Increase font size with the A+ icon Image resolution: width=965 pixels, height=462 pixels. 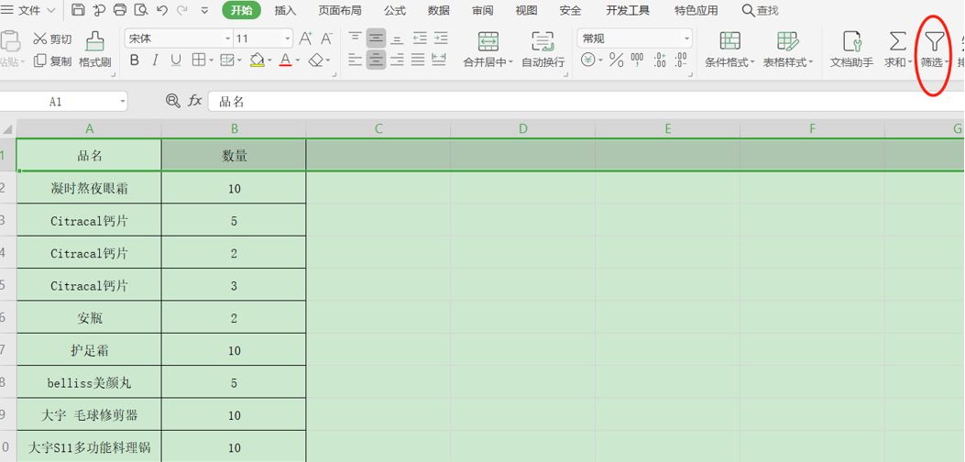(306, 38)
